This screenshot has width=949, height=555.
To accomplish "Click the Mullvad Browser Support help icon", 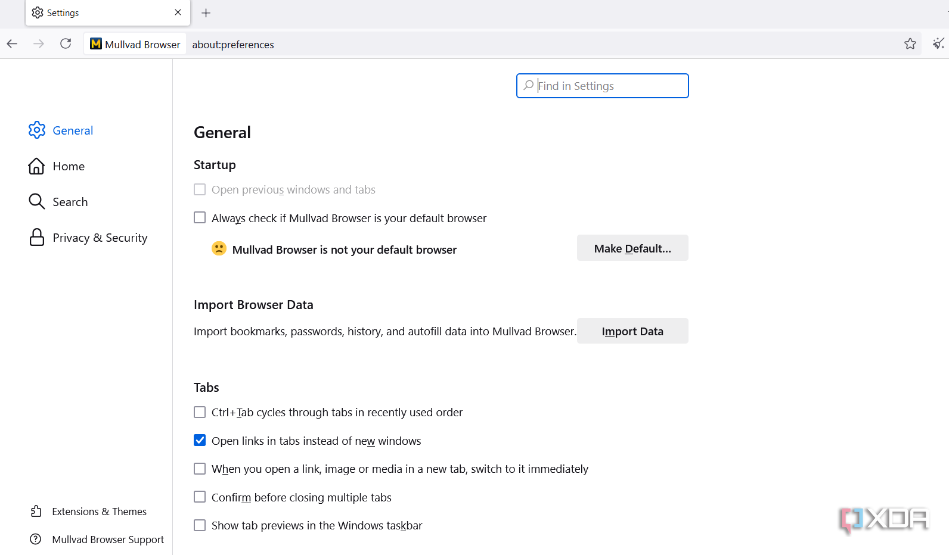I will click(x=36, y=539).
